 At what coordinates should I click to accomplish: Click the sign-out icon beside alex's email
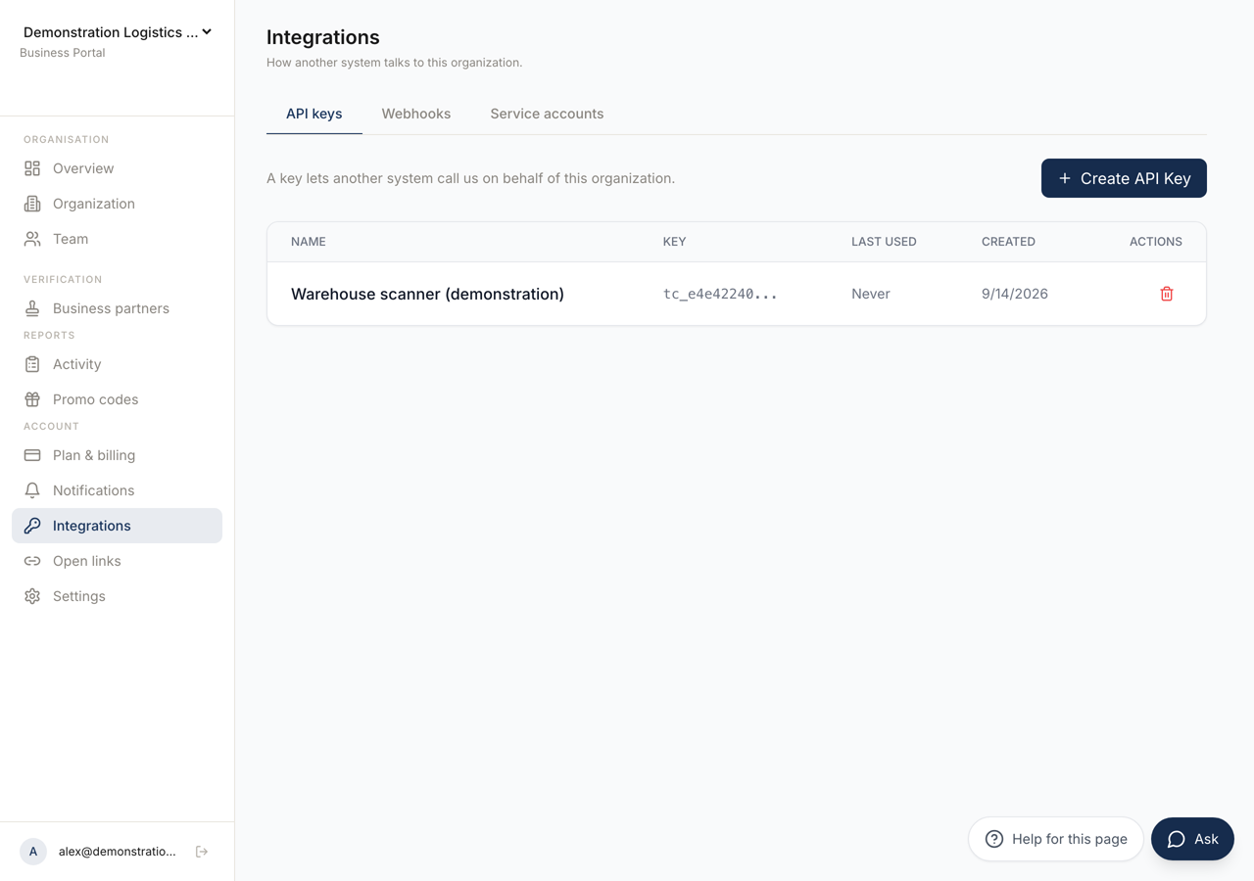point(202,852)
